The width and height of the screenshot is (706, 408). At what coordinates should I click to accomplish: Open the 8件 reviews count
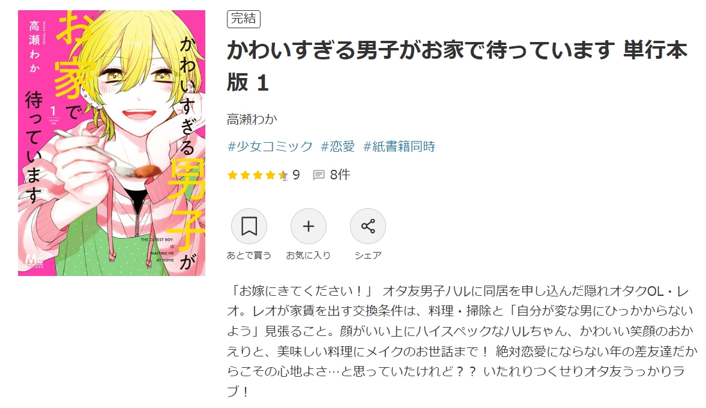click(340, 175)
